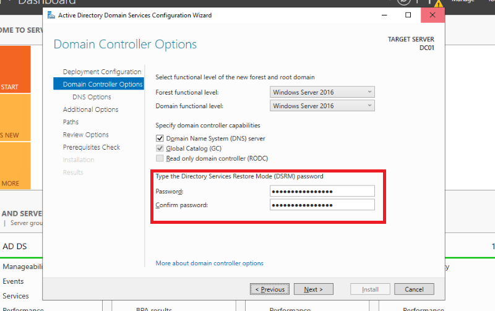Select Domain Controller Options step
495x311 pixels.
pyautogui.click(x=99, y=84)
